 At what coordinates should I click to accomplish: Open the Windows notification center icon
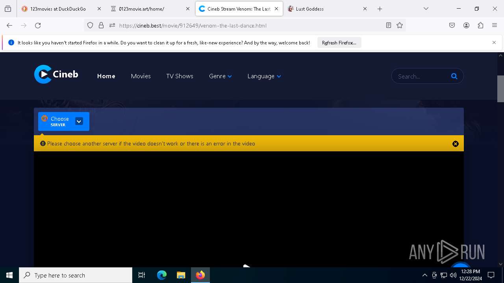(x=491, y=275)
